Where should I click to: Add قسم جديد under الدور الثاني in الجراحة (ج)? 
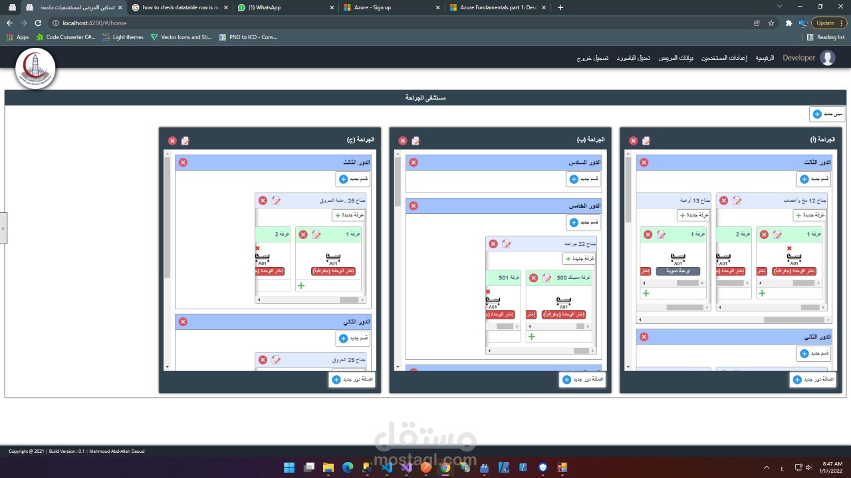pos(353,338)
